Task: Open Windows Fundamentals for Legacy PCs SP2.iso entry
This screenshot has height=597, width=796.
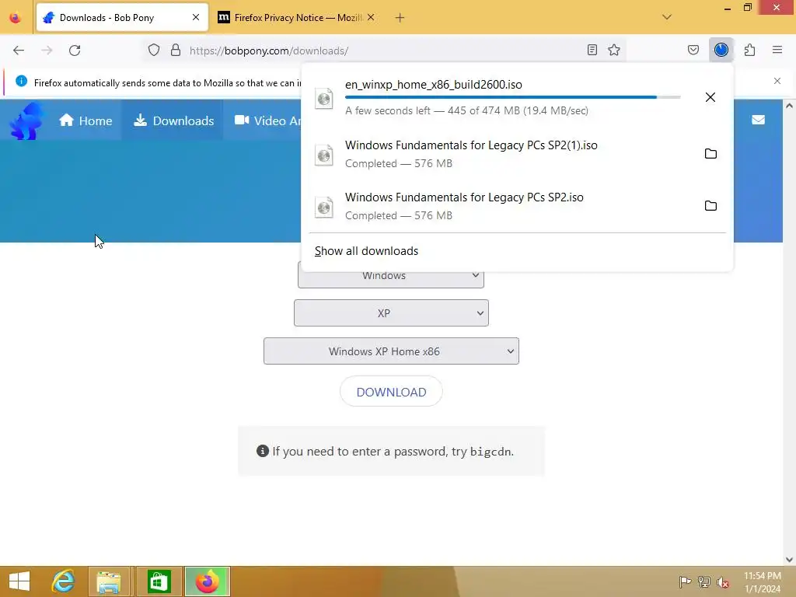Action: 517,206
